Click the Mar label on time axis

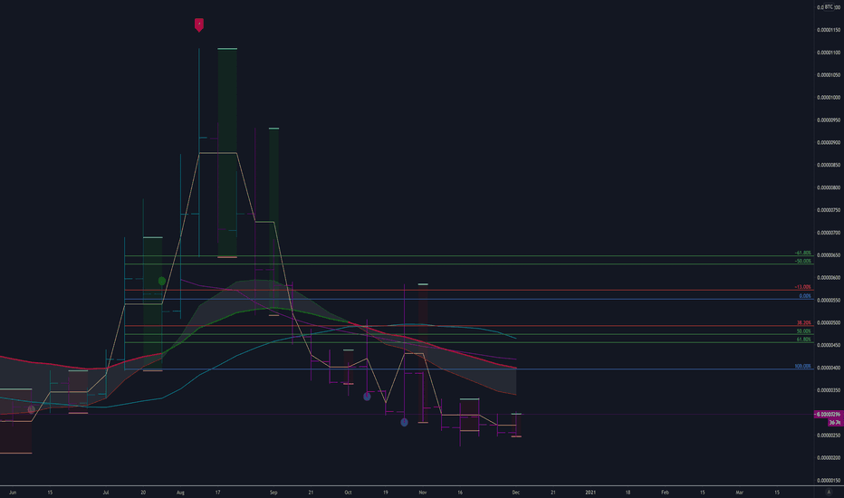[x=740, y=492]
